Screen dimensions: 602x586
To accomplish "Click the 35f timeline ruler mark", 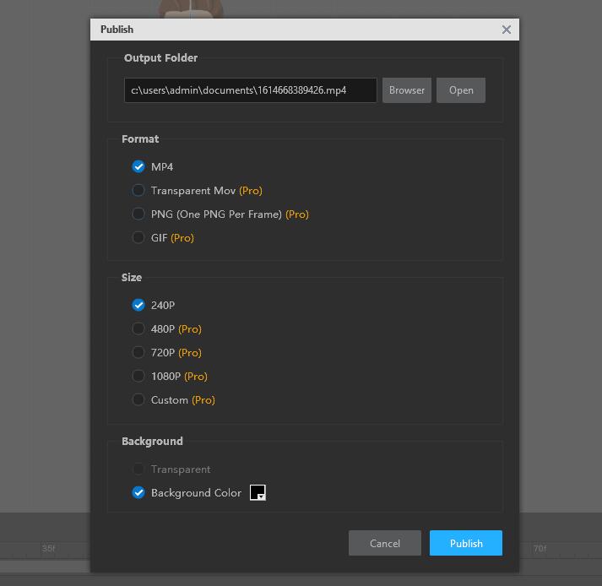I will [49, 549].
